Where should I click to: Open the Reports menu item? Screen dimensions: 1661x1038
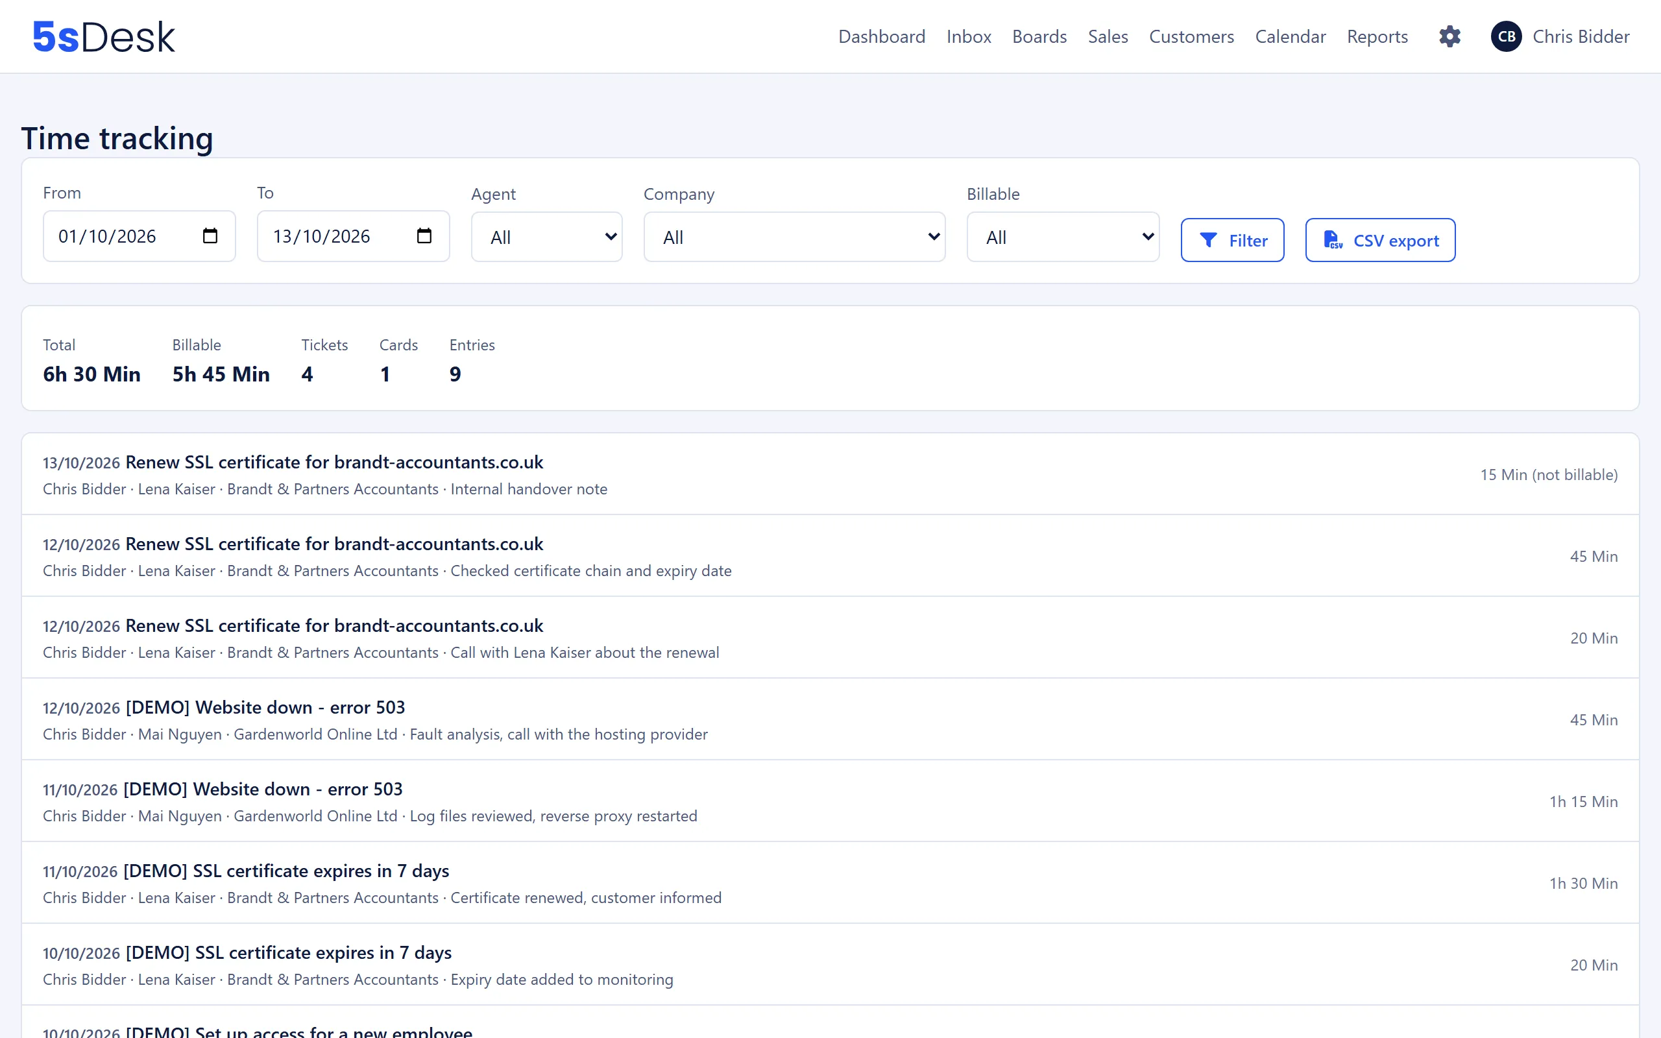[1377, 36]
